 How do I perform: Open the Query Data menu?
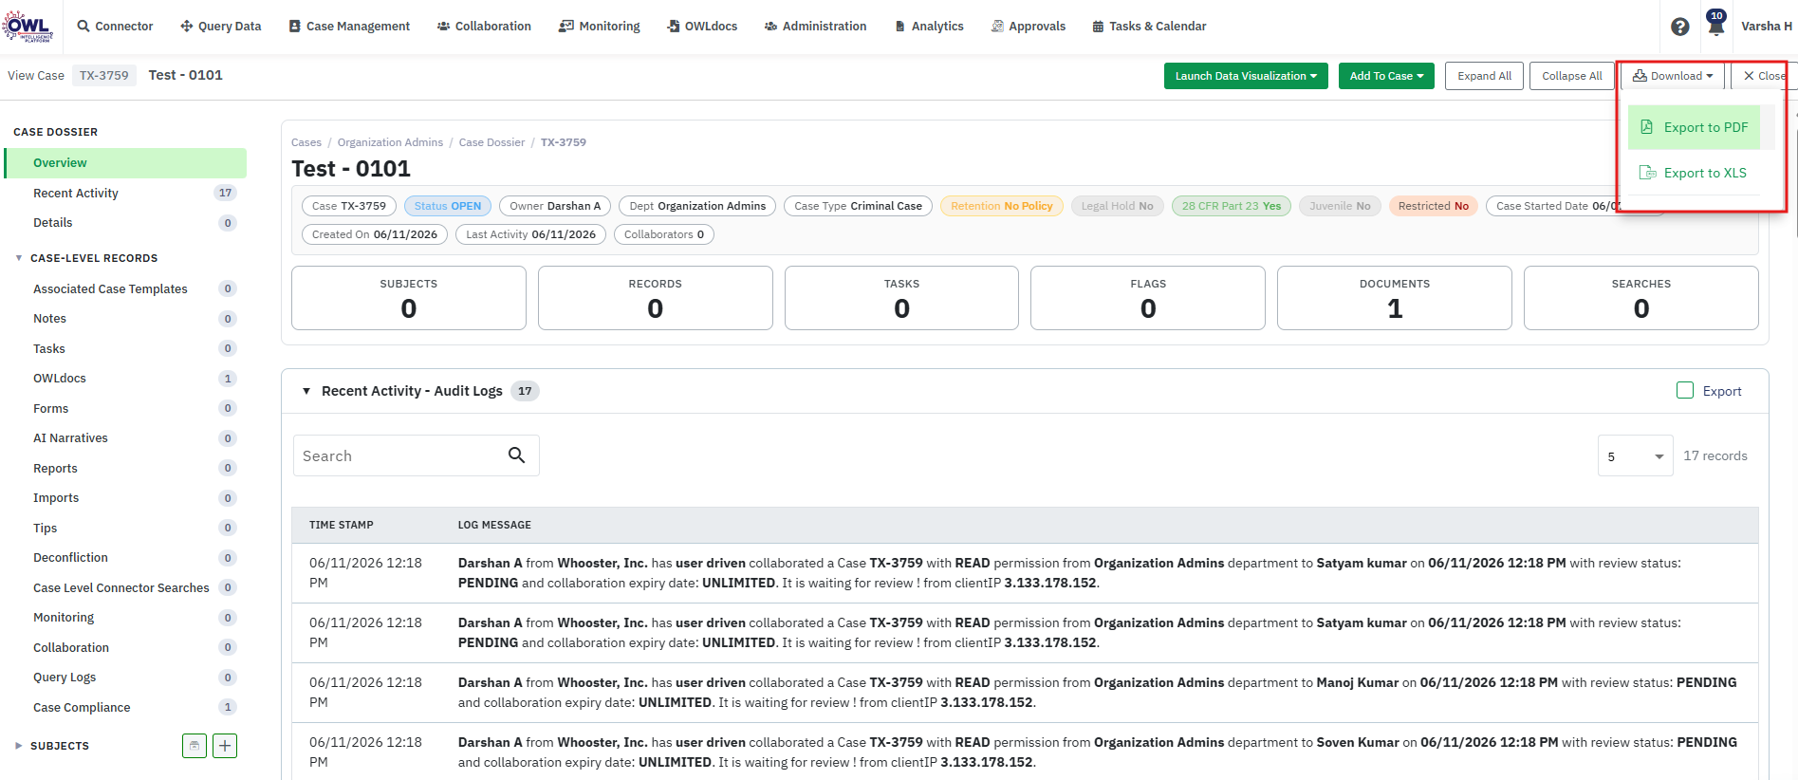point(221,27)
